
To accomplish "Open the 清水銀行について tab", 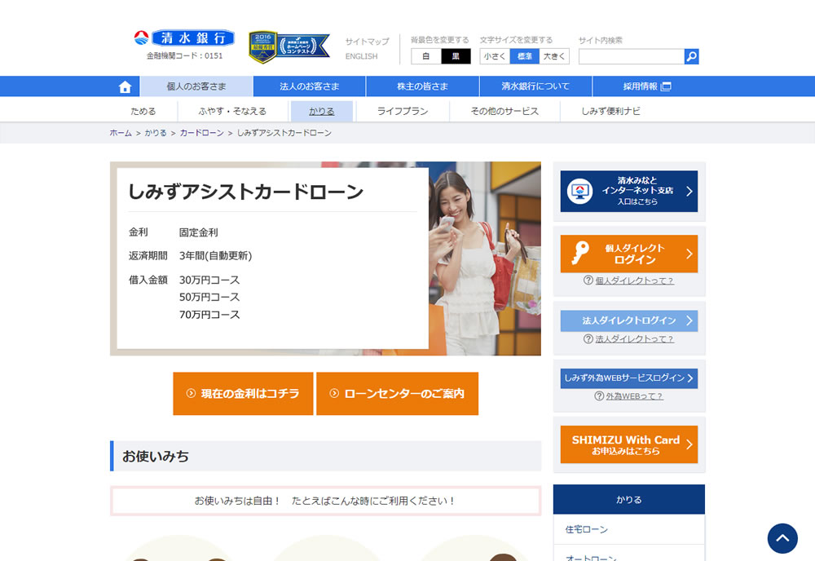I will pyautogui.click(x=535, y=86).
